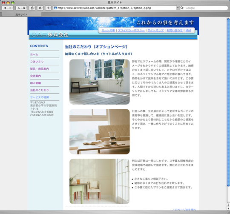230x214 pixels.
Task: Open ごあいさつ in the contents menu
Action: (37, 62)
